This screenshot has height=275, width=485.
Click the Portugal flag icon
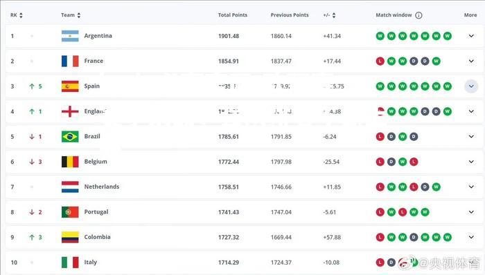pos(70,212)
